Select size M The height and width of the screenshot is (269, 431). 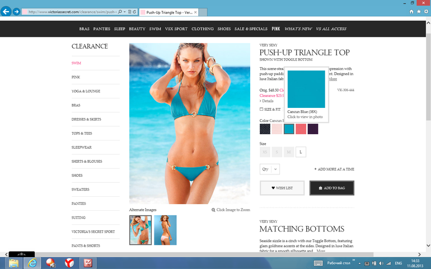point(289,152)
